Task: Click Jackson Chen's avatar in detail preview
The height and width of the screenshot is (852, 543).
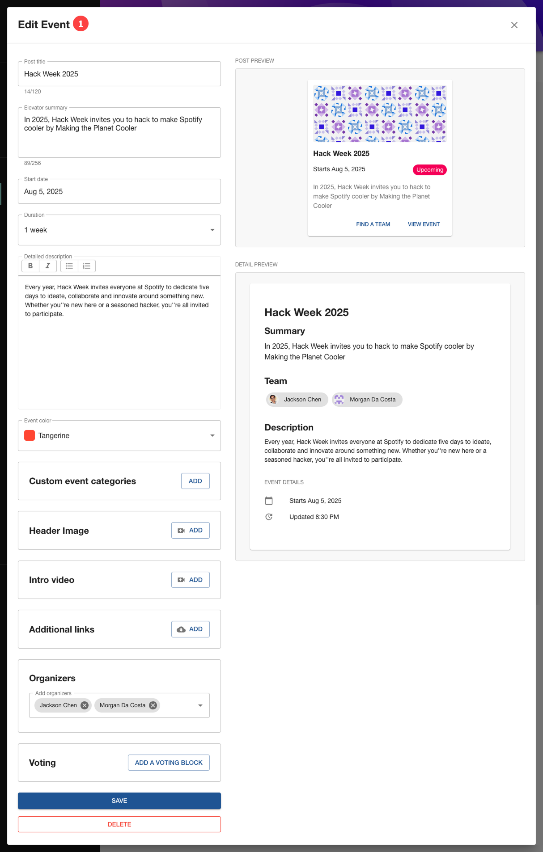Action: pyautogui.click(x=273, y=400)
